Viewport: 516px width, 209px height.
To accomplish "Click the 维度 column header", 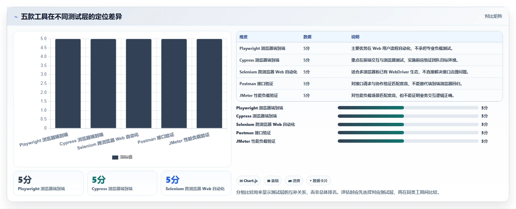I will (244, 37).
